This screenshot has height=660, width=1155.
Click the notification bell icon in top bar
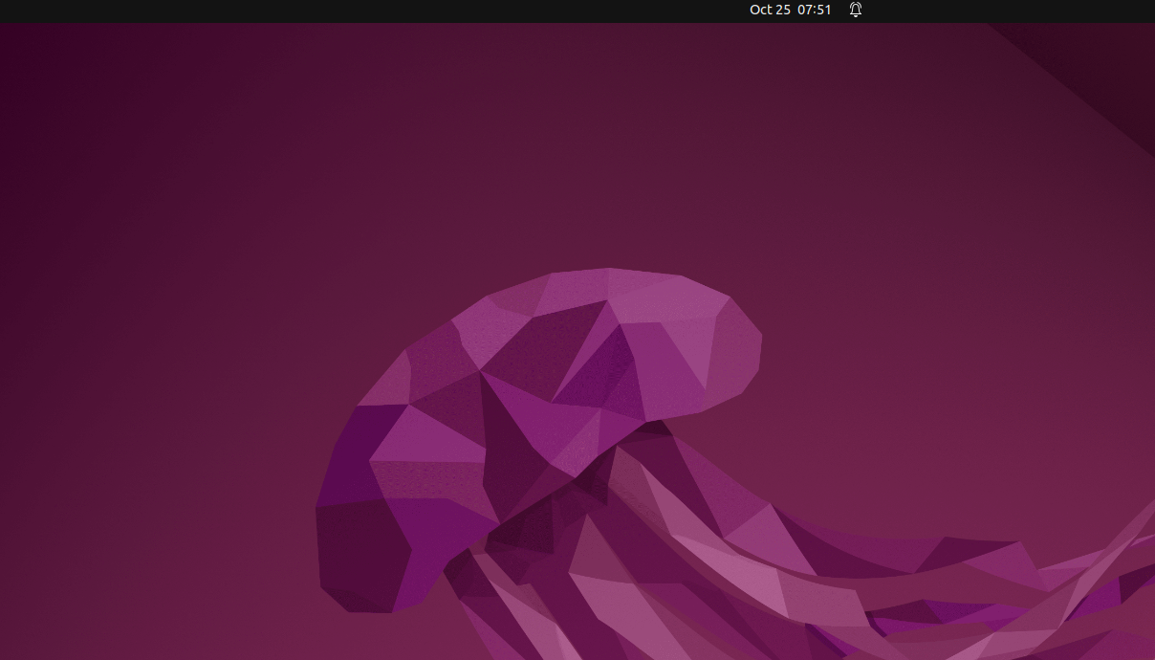coord(856,10)
